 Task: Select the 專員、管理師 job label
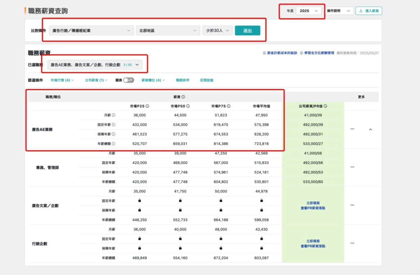tap(48, 167)
